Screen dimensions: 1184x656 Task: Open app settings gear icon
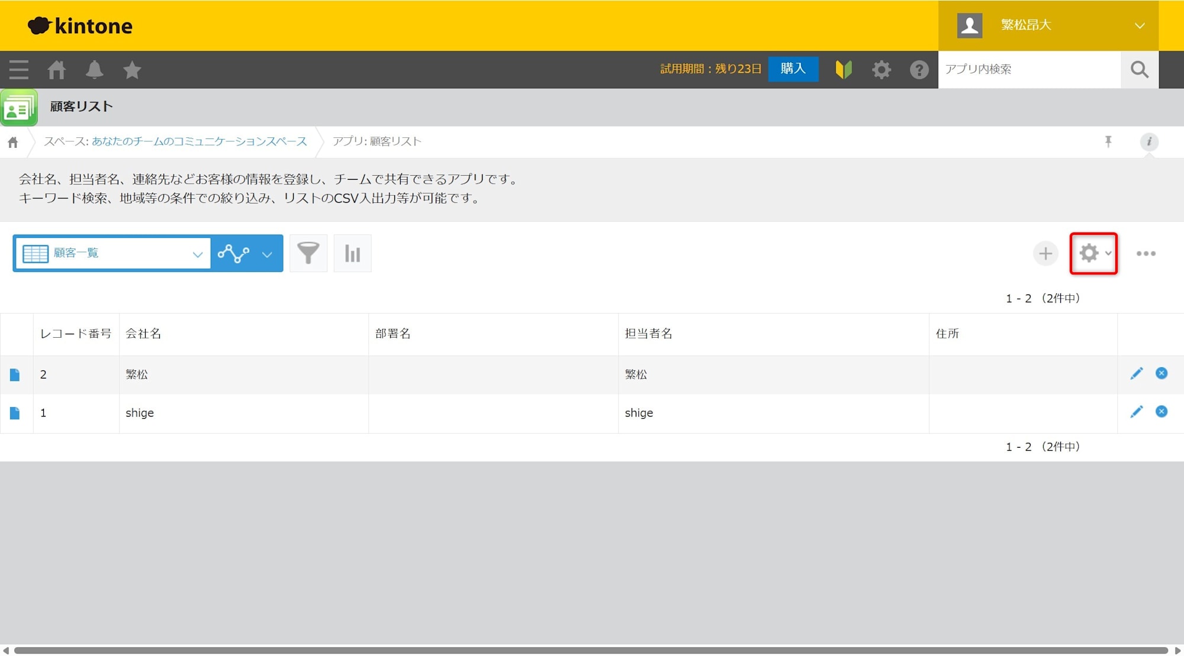1089,253
